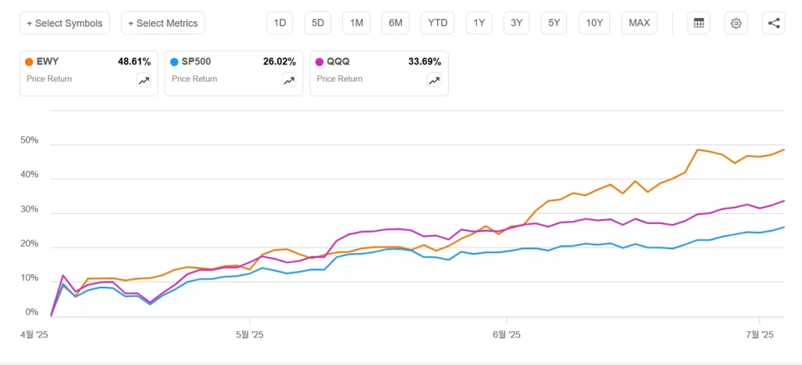Choose the YTD time range
802x365 pixels.
437,23
